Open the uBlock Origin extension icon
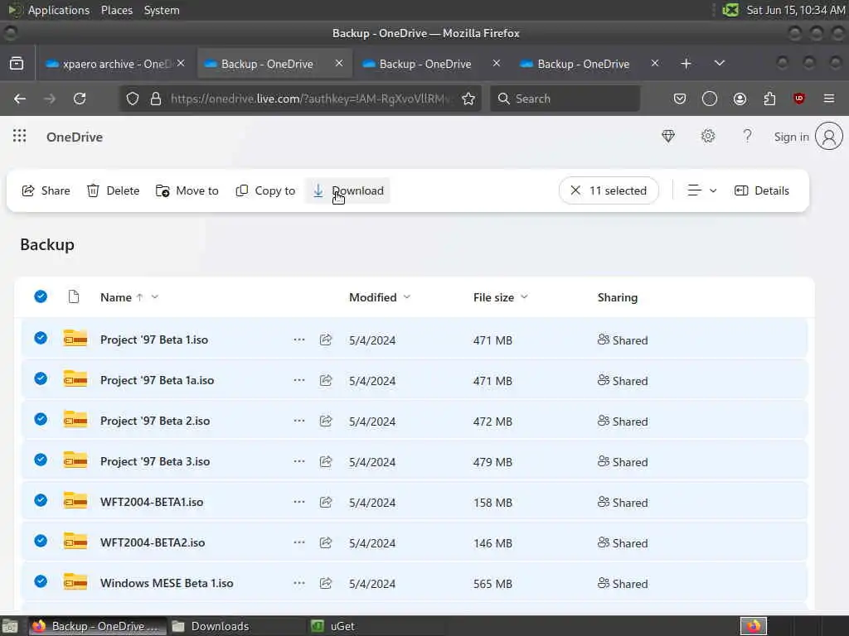Image resolution: width=849 pixels, height=636 pixels. [799, 99]
